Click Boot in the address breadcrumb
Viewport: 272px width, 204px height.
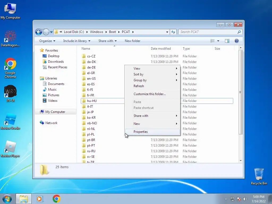[112, 32]
